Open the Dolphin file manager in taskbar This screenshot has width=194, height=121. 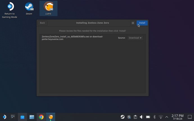(32, 117)
